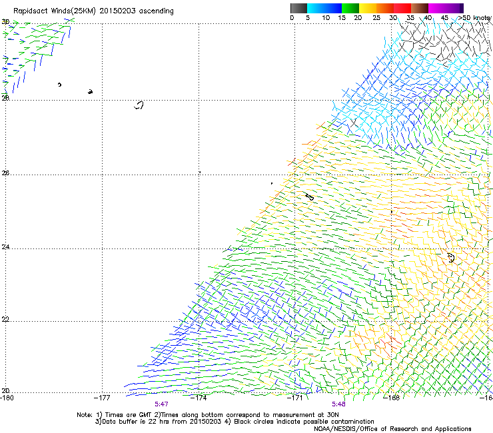Click the purple "5:47" time label

161,404
